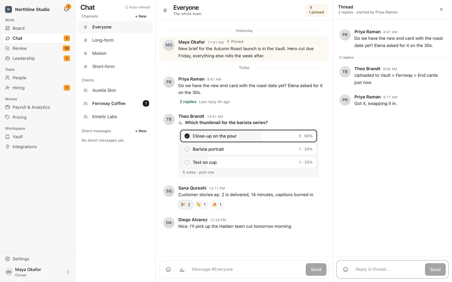This screenshot has width=452, height=282.
Task: Open the notifications bell
Action: point(66,9)
